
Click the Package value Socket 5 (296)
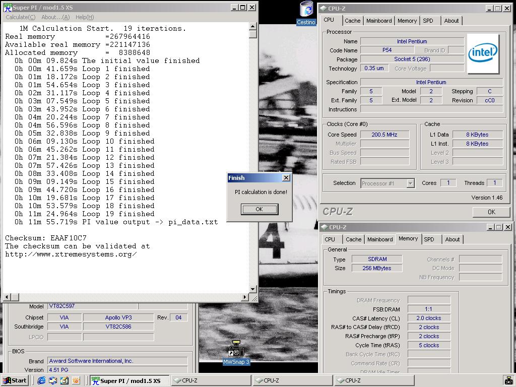click(x=412, y=59)
